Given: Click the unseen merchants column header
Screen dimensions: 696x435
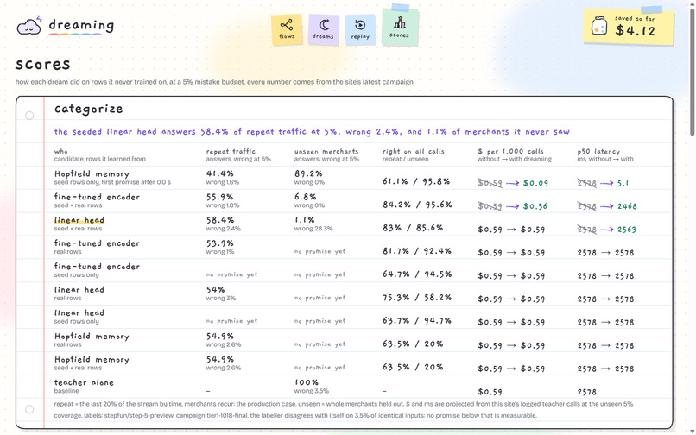Looking at the screenshot, I should click(326, 154).
